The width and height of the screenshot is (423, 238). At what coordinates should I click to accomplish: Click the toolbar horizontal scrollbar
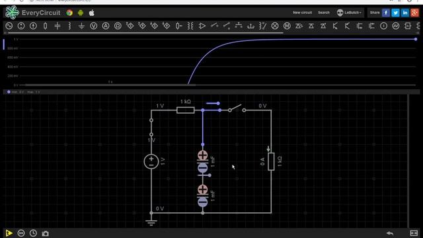[145, 33]
